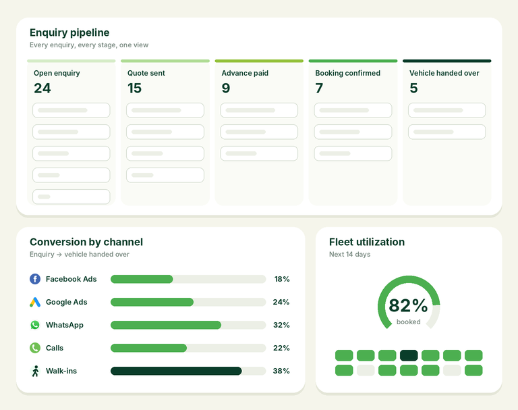
Task: Click the Next 14 days subtitle
Action: pos(349,254)
